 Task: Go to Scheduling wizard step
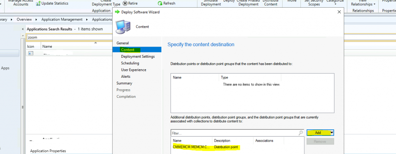(x=130, y=63)
